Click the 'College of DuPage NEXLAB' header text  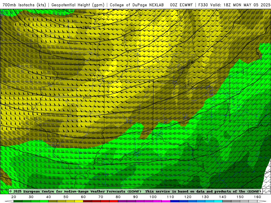coord(137,5)
